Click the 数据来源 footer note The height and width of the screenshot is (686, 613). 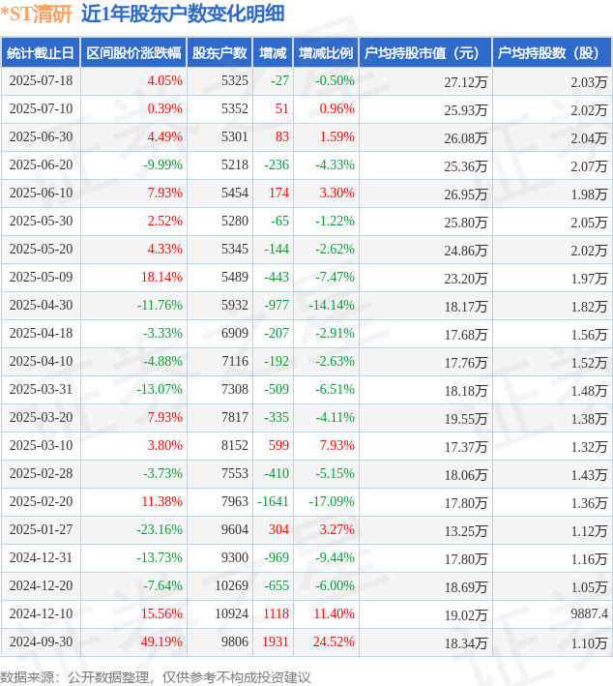[x=156, y=677]
